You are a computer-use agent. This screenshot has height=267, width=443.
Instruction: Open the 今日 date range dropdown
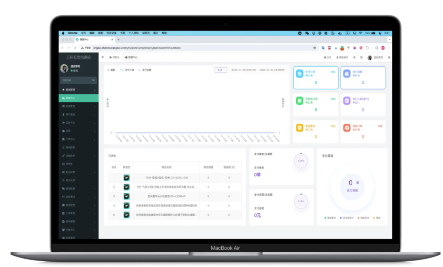point(220,70)
